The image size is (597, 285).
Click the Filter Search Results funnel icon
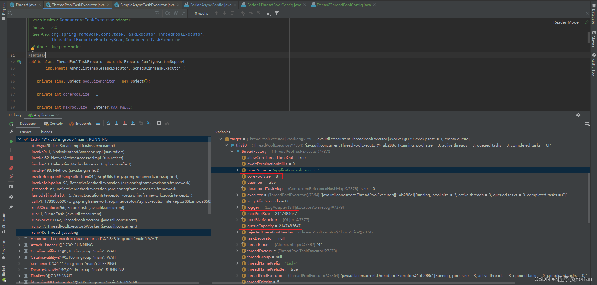[277, 13]
